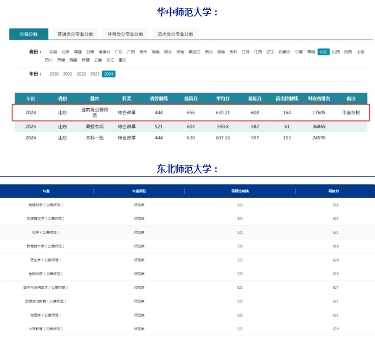Image resolution: width=375 pixels, height=344 pixels.
Task: Select province 江西
Action: [258, 52]
